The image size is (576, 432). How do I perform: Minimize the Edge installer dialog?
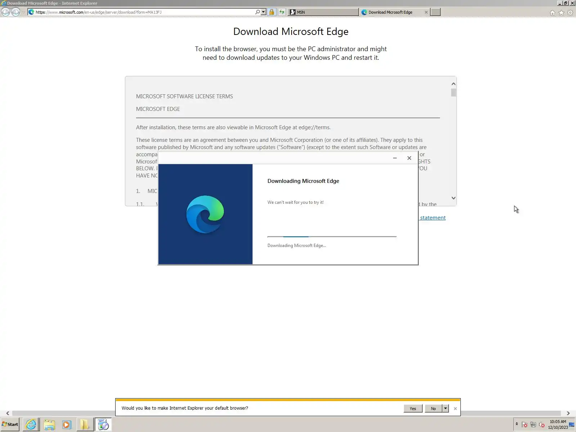click(395, 158)
